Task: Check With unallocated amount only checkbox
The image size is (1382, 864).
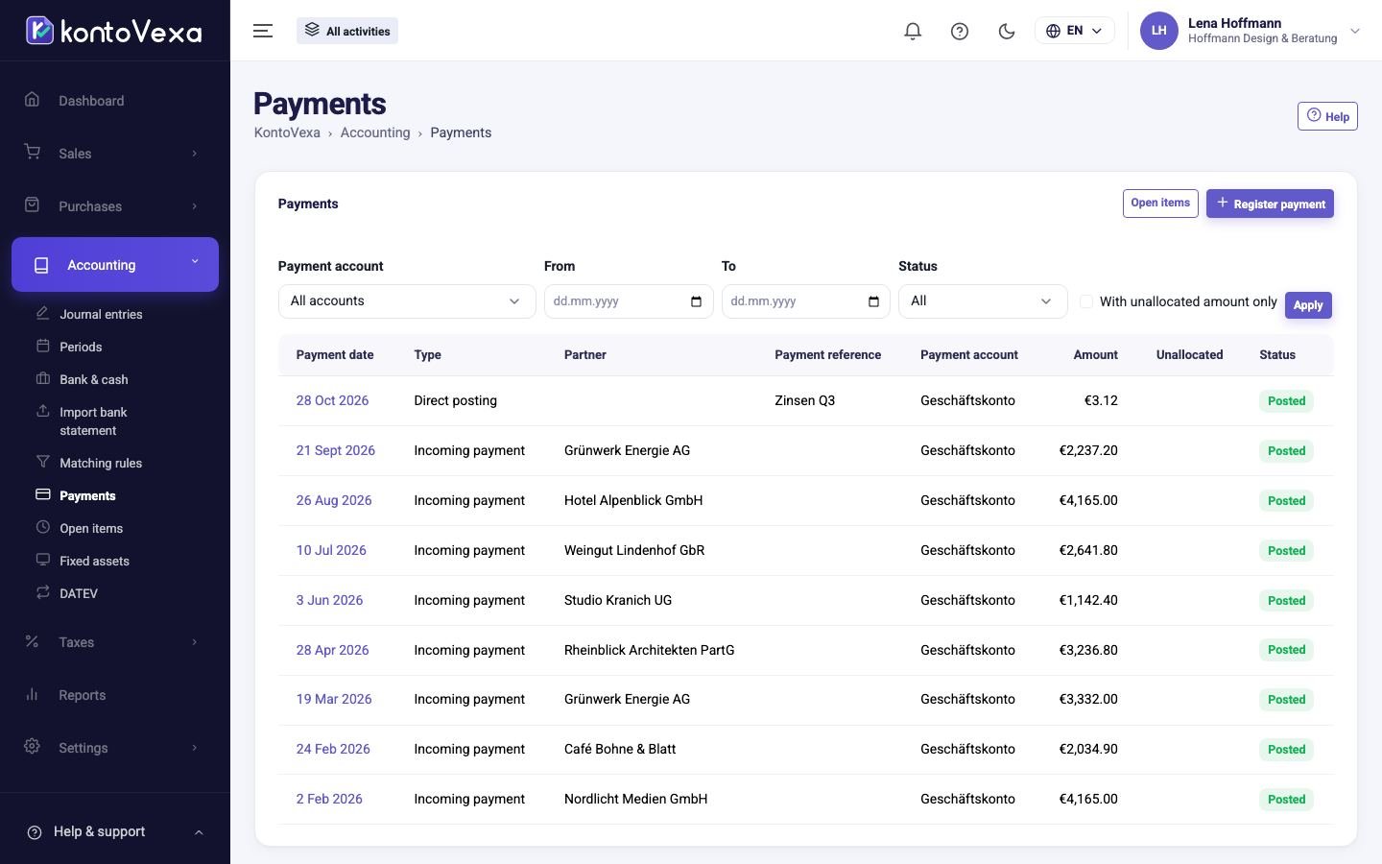Action: [1086, 301]
